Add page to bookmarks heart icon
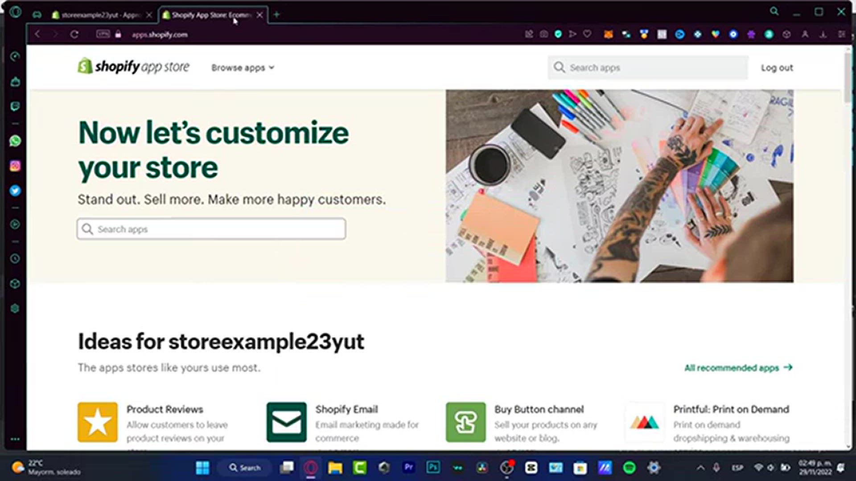 click(x=587, y=34)
